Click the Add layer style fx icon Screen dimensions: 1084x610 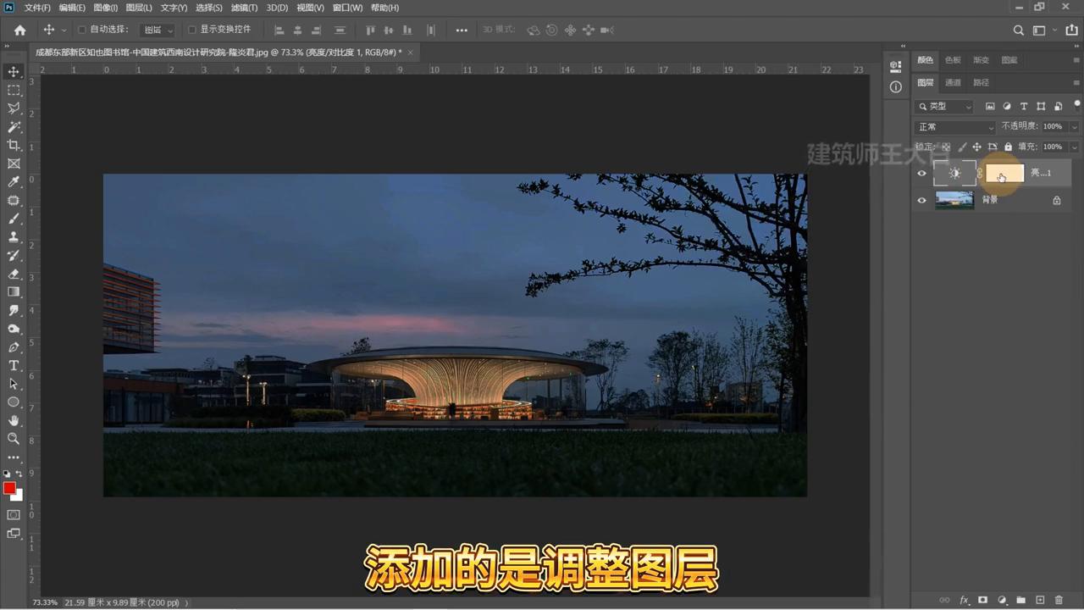click(x=964, y=600)
